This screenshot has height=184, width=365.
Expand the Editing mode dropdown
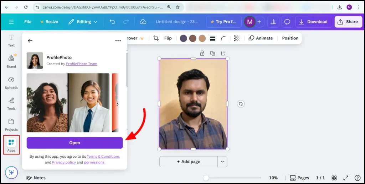click(83, 22)
